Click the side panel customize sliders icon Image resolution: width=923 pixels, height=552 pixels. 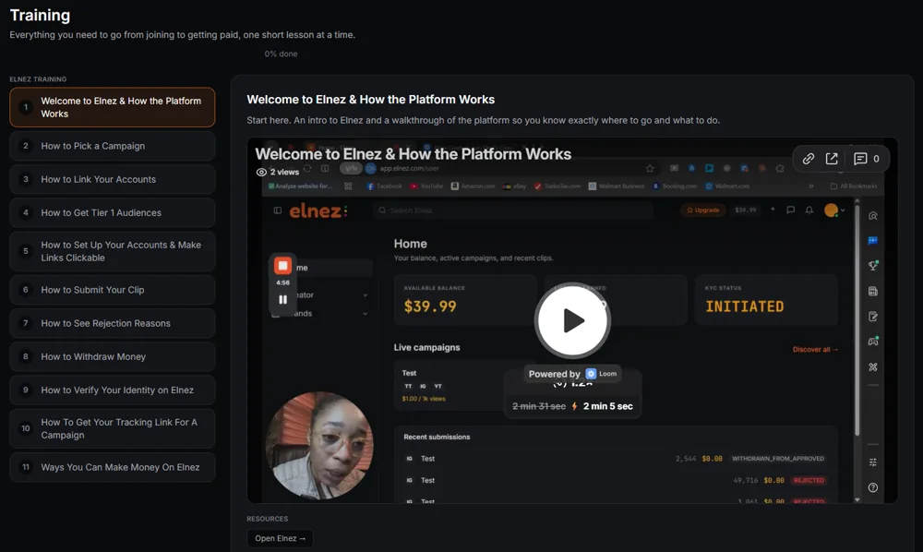(x=873, y=462)
